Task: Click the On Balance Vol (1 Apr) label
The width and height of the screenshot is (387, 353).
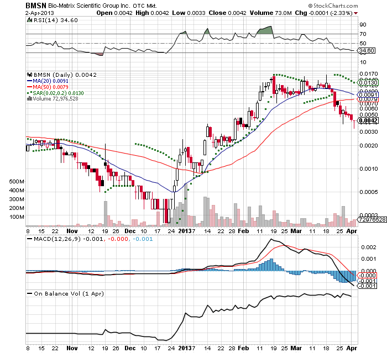Action: tap(69, 293)
